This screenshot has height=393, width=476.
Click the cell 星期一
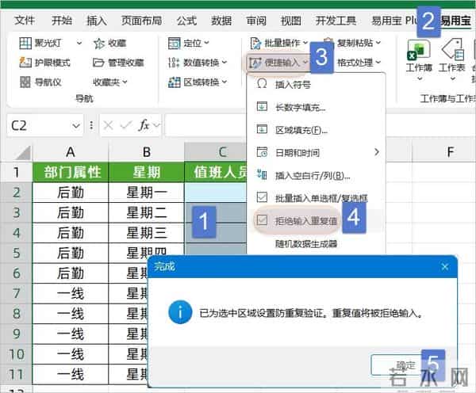coord(146,193)
